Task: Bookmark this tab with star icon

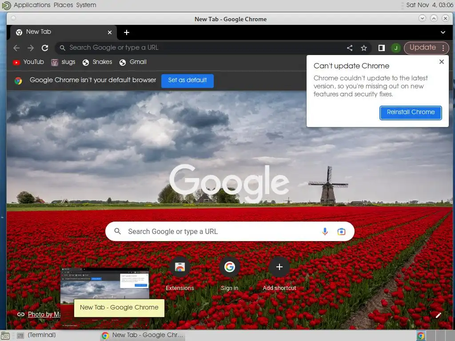Action: [364, 48]
